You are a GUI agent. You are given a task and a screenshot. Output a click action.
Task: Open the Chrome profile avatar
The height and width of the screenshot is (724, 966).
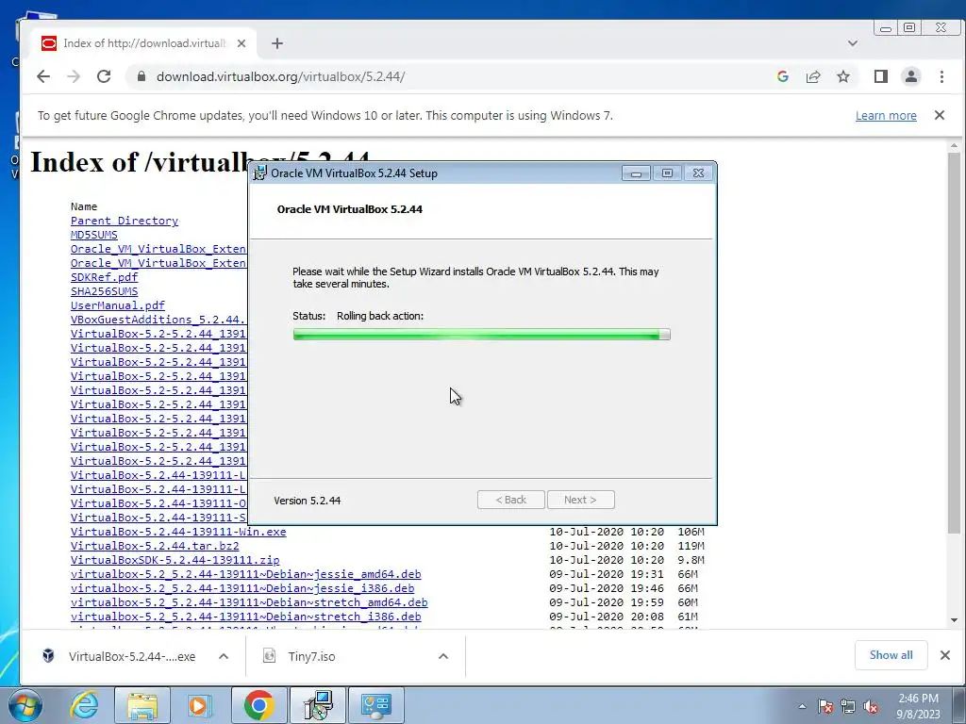910,76
